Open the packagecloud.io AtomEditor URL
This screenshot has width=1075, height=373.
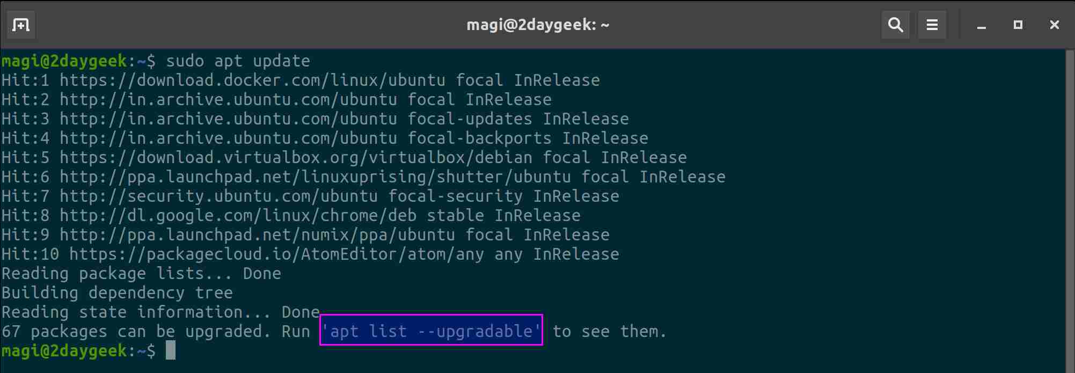(276, 254)
